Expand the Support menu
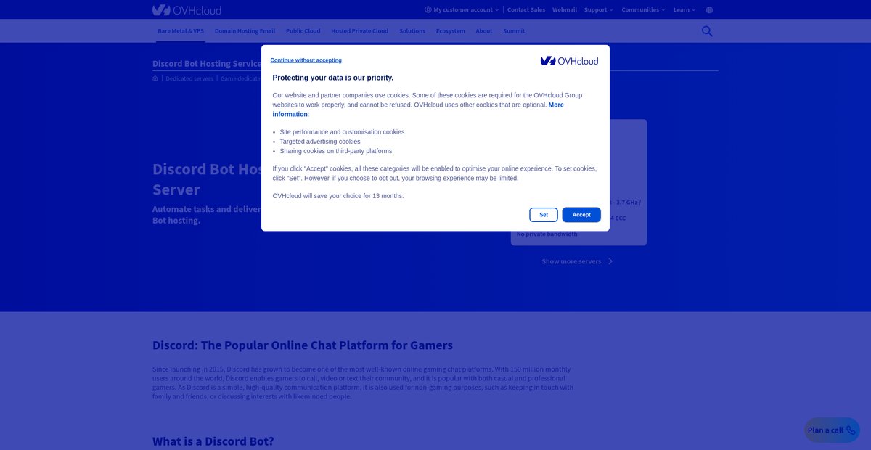The image size is (871, 450). coord(599,10)
